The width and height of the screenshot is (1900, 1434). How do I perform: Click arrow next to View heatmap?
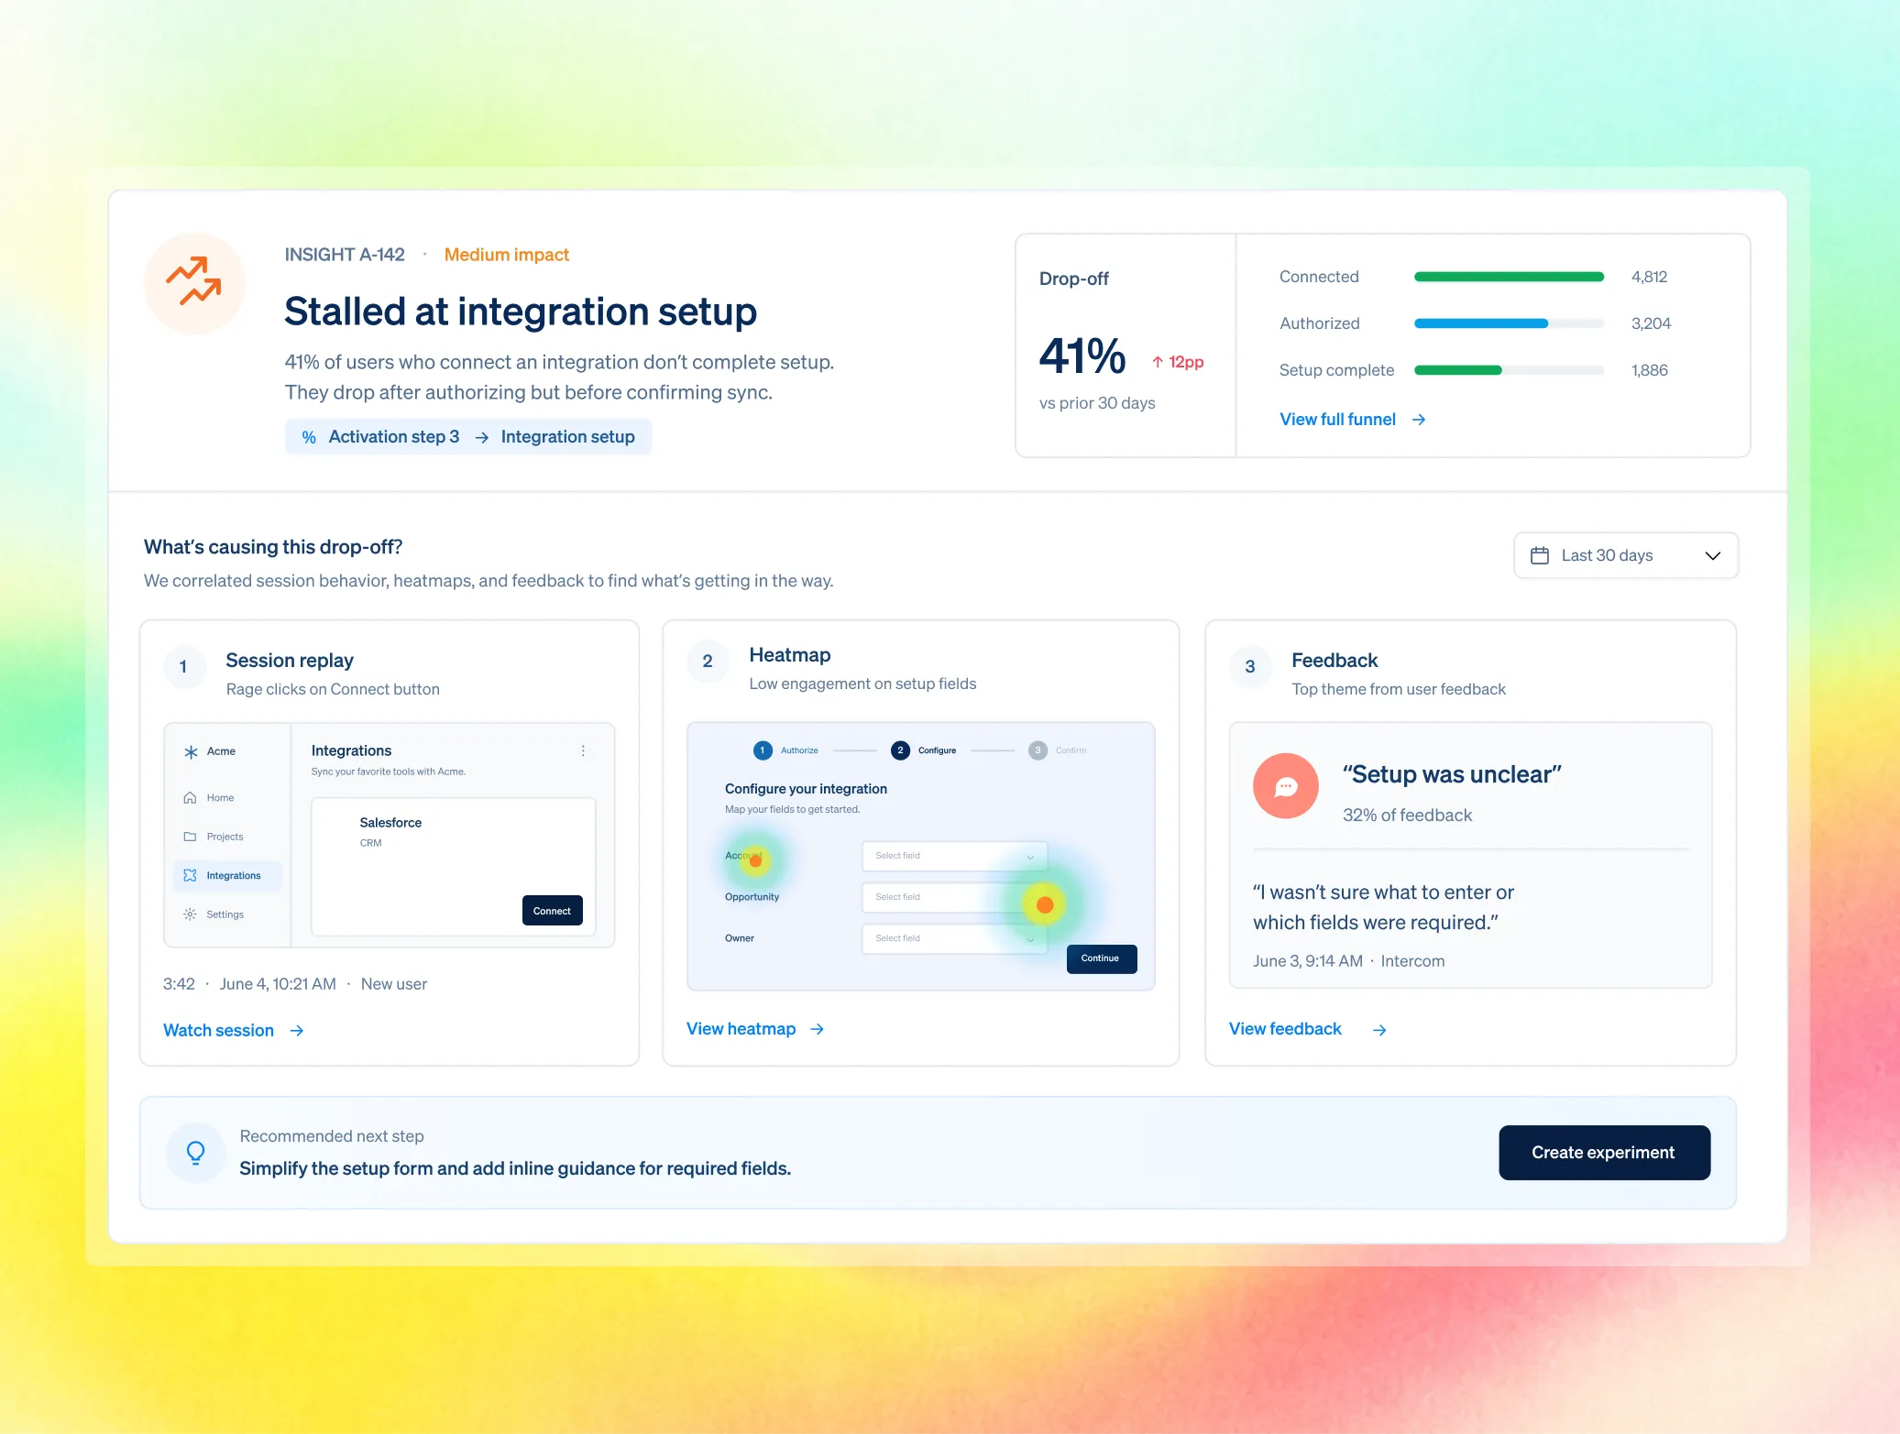click(x=818, y=1030)
